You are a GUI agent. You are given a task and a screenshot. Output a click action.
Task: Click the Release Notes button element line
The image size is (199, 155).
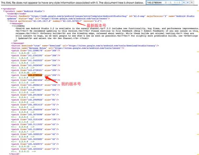pyautogui.click(x=68, y=48)
